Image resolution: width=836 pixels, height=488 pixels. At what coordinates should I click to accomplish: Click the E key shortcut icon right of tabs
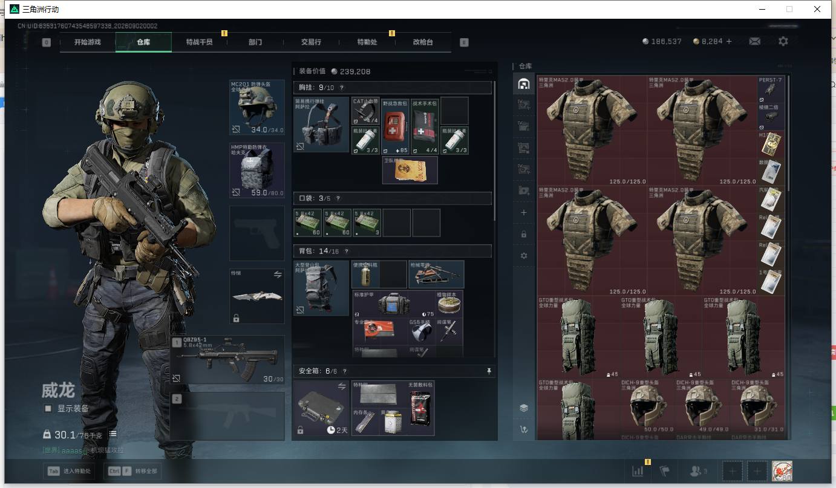[x=464, y=42]
